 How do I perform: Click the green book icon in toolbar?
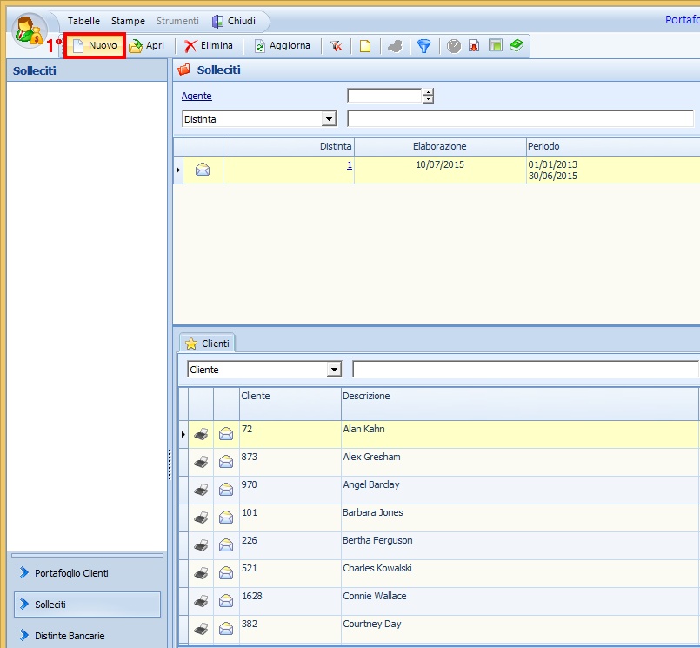point(517,46)
